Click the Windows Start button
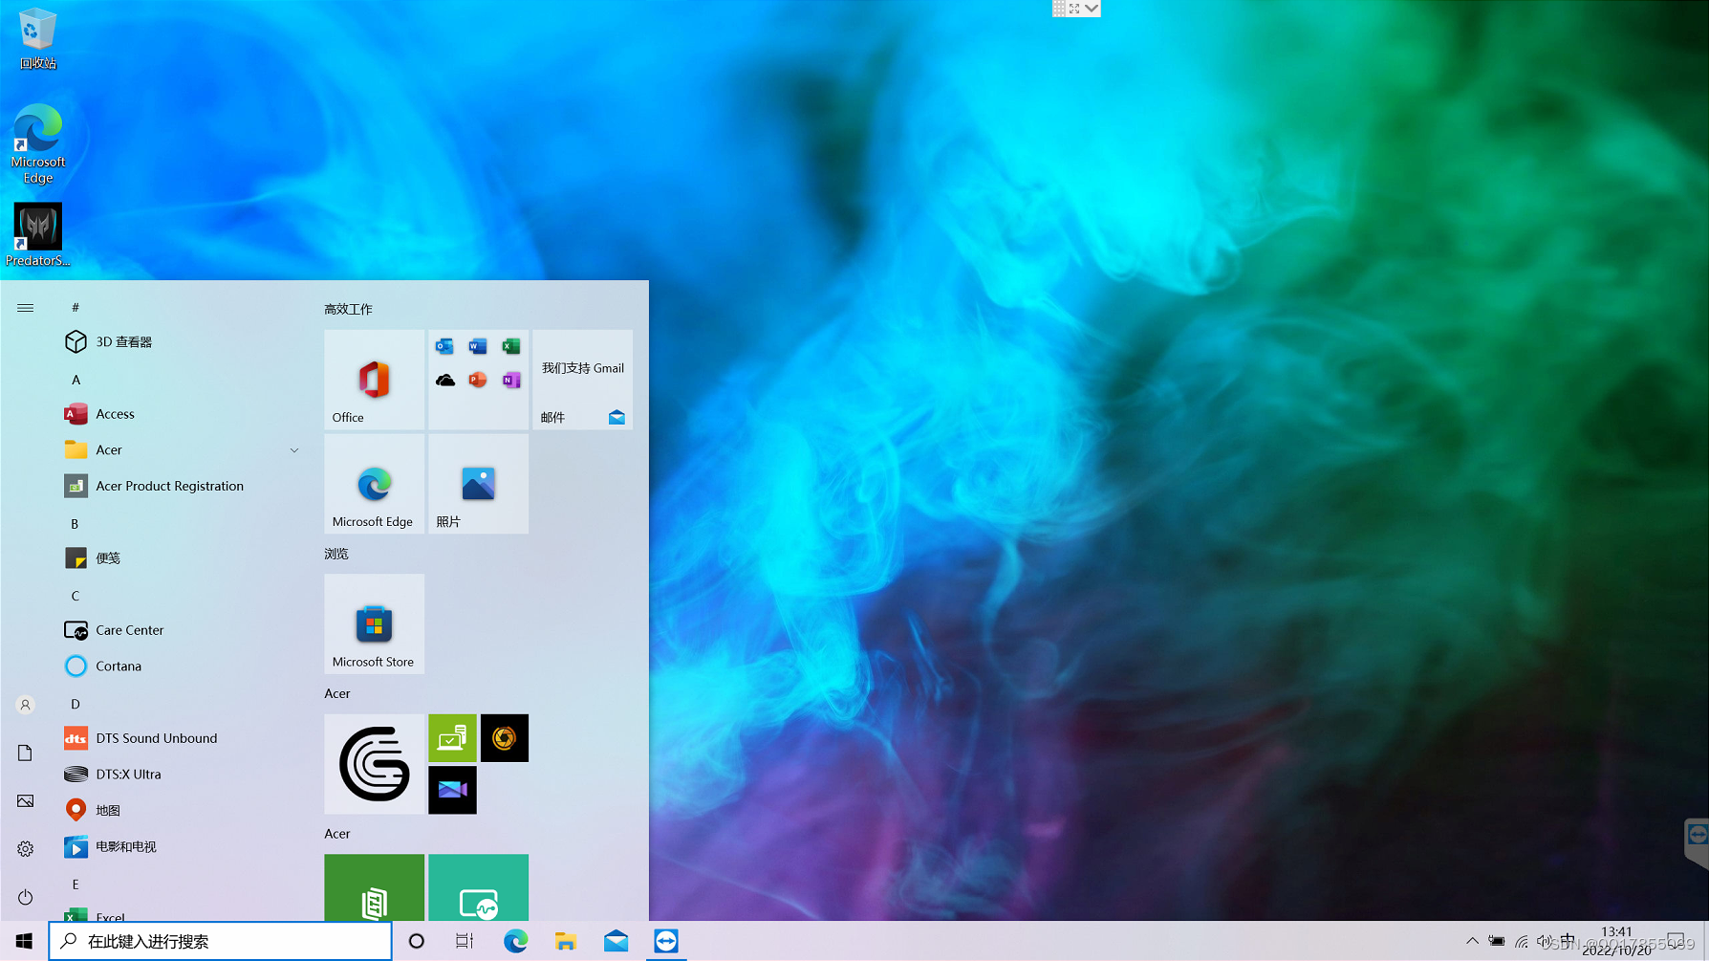The image size is (1709, 961). (x=24, y=941)
